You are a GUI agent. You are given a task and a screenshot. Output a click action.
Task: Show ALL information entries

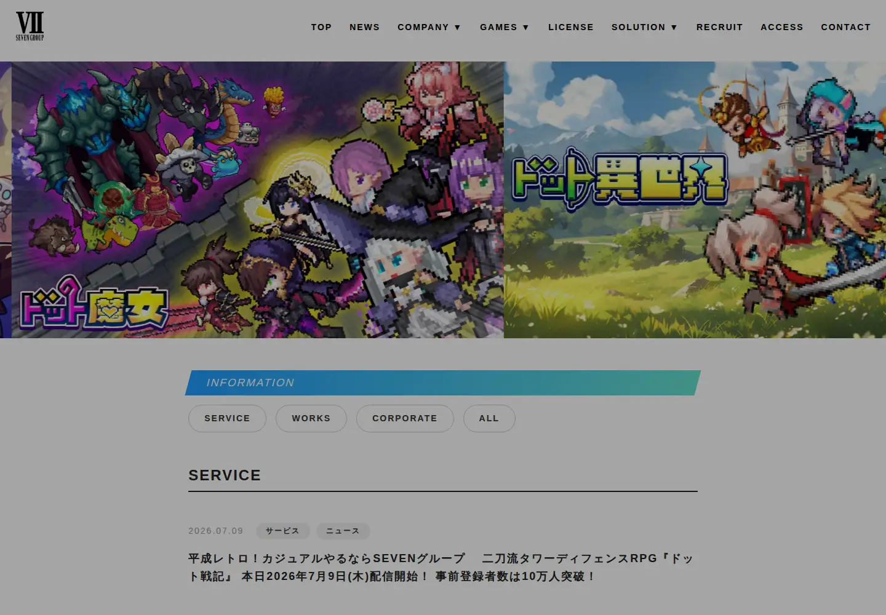tap(489, 418)
